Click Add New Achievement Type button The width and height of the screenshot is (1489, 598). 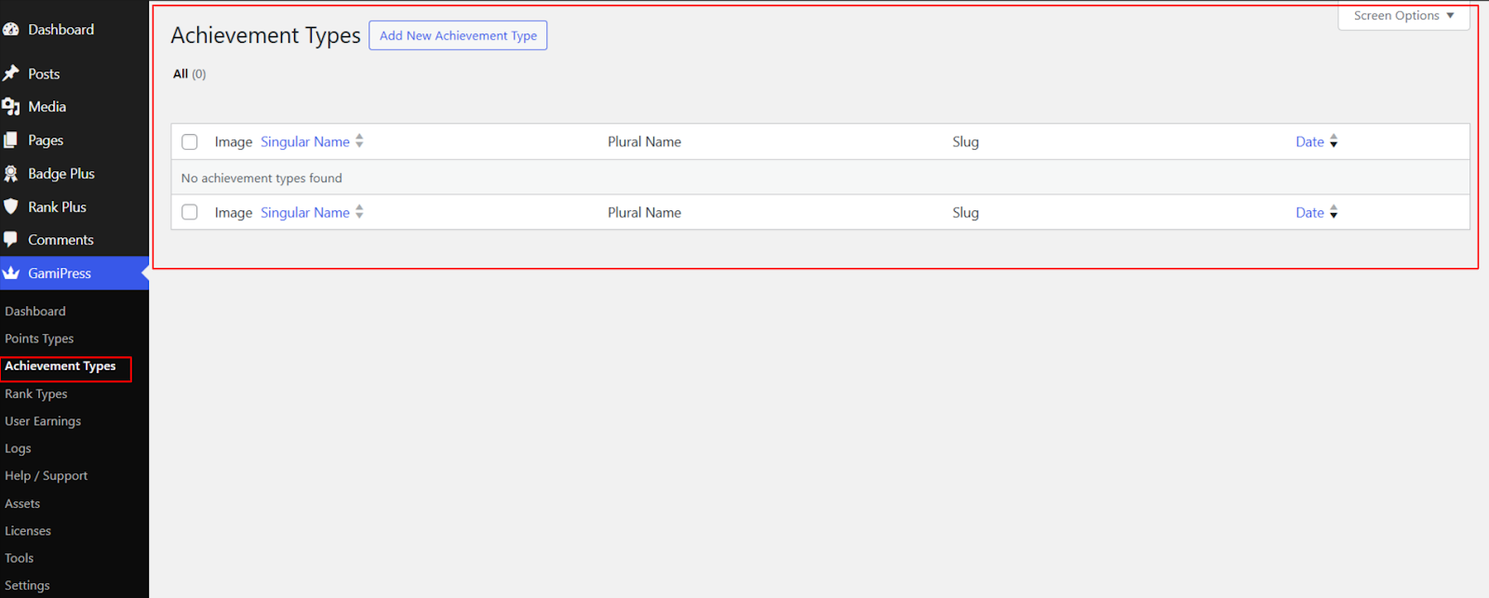click(x=458, y=35)
